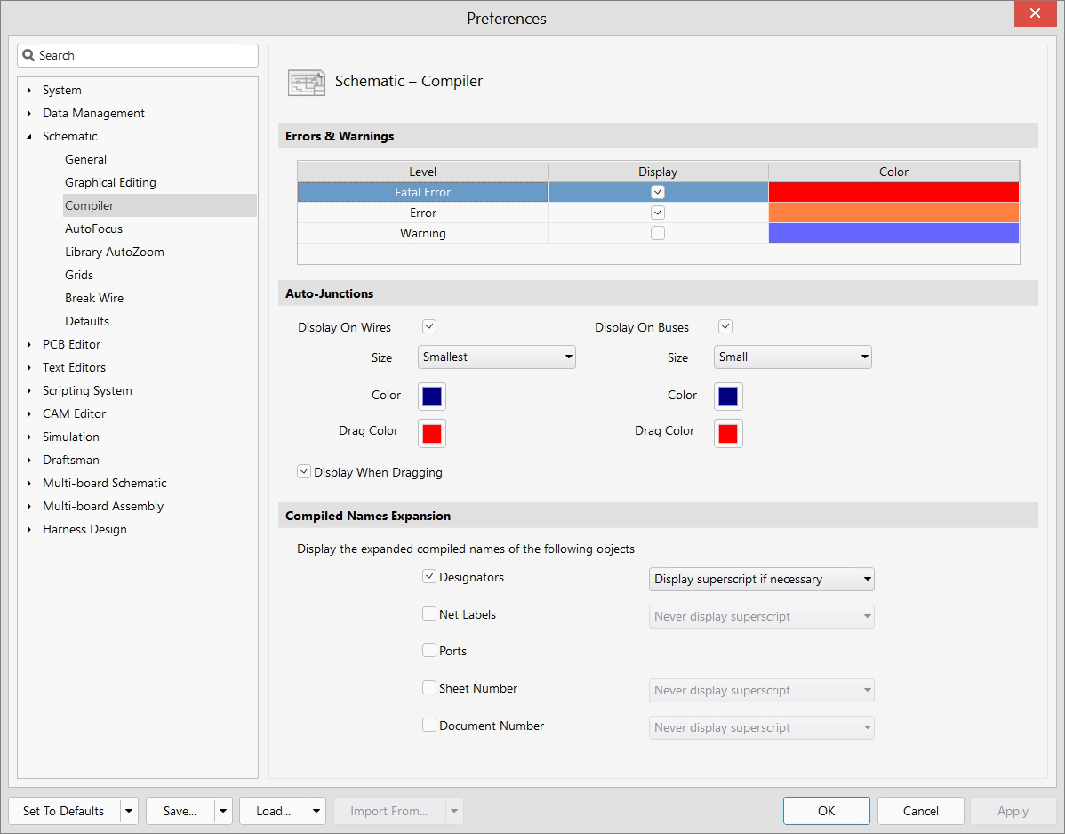
Task: Open Designators superscript dropdown
Action: [x=761, y=580]
